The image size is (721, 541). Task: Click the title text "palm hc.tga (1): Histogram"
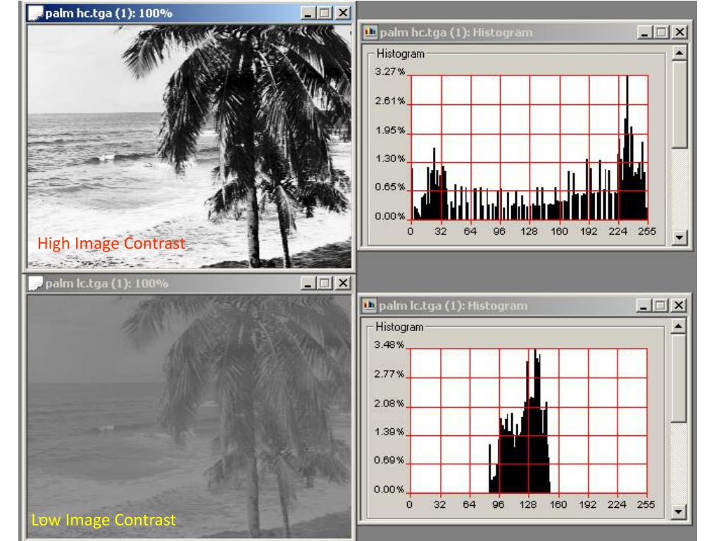(x=456, y=32)
